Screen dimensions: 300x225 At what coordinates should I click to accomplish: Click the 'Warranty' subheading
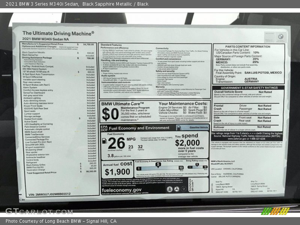pyautogui.click(x=160, y=87)
